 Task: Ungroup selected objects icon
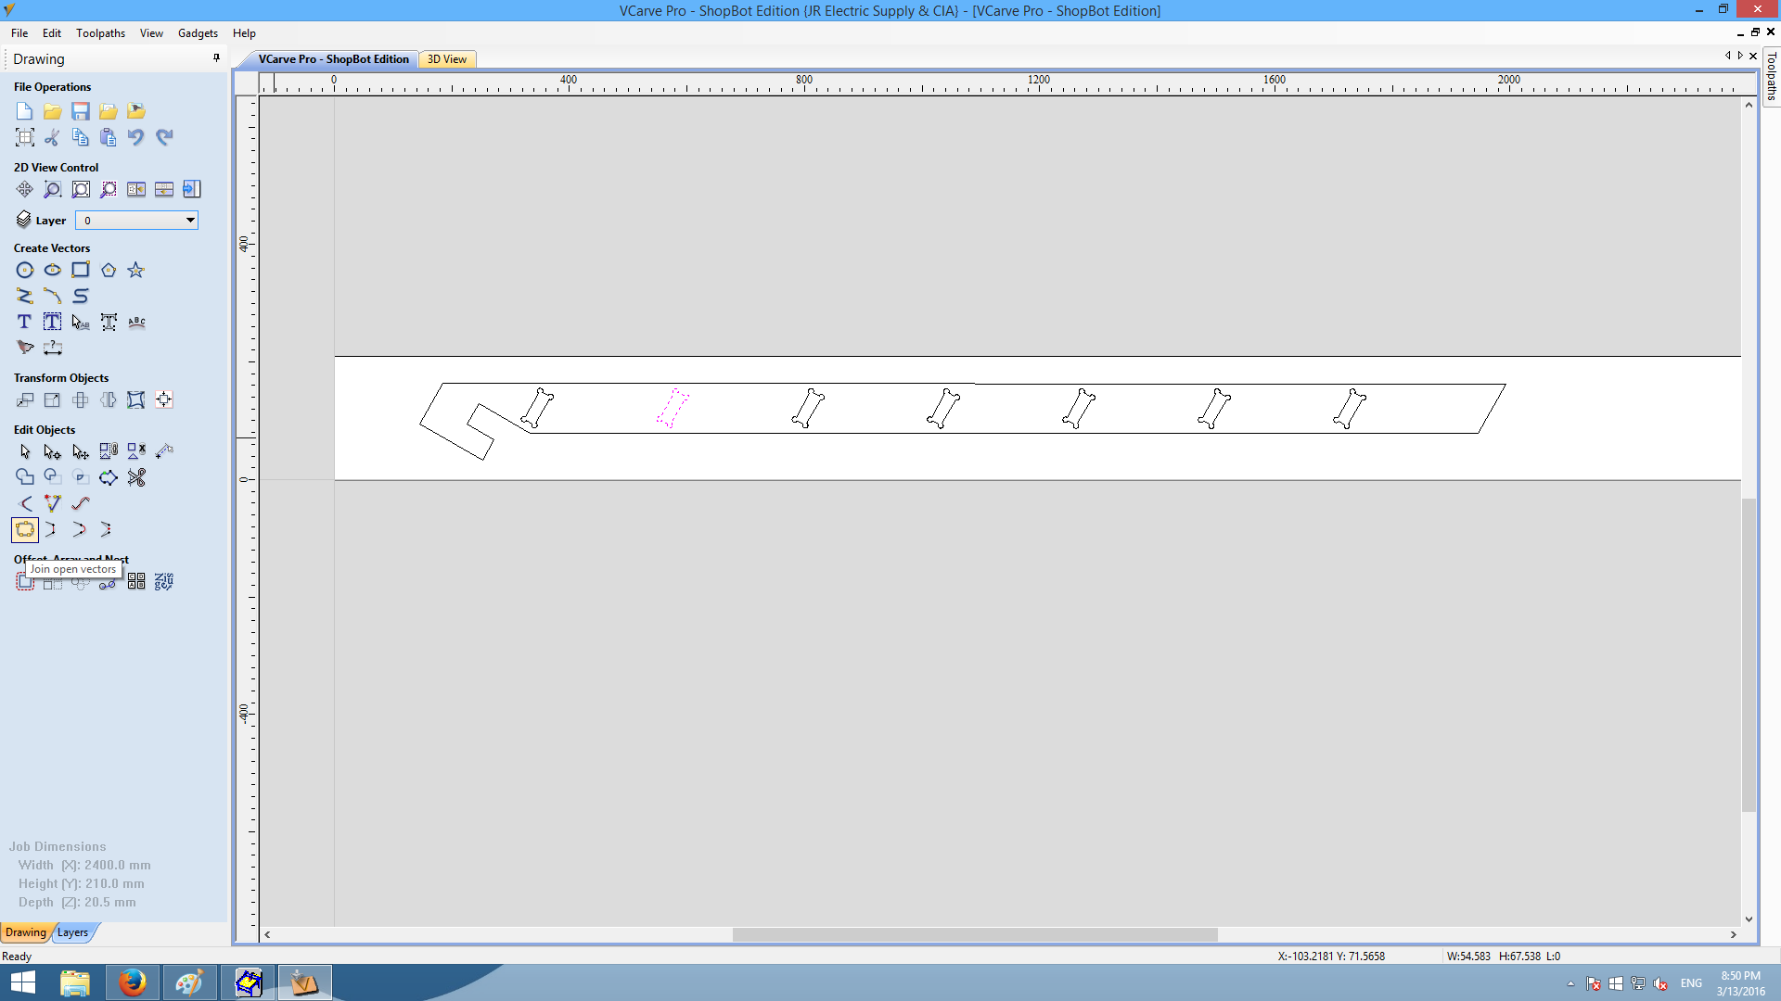[x=136, y=451]
